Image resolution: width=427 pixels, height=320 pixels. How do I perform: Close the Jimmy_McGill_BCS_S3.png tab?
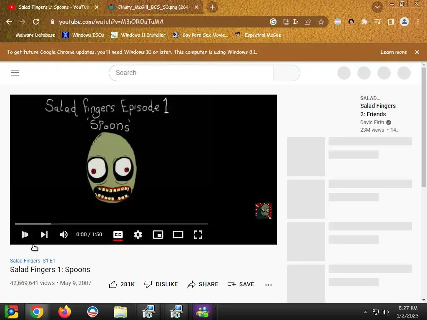[x=196, y=7]
